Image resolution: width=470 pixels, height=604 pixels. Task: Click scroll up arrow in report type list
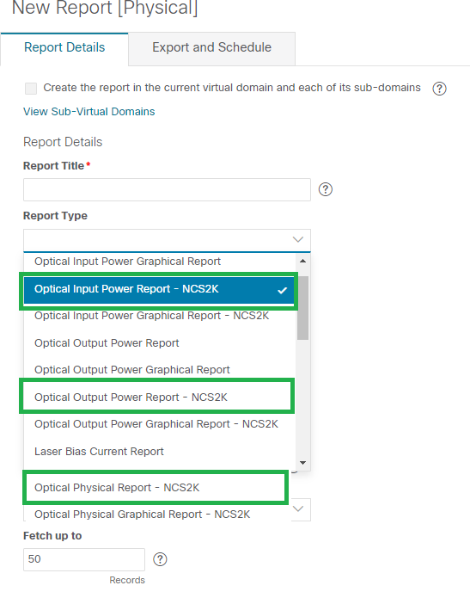point(302,262)
